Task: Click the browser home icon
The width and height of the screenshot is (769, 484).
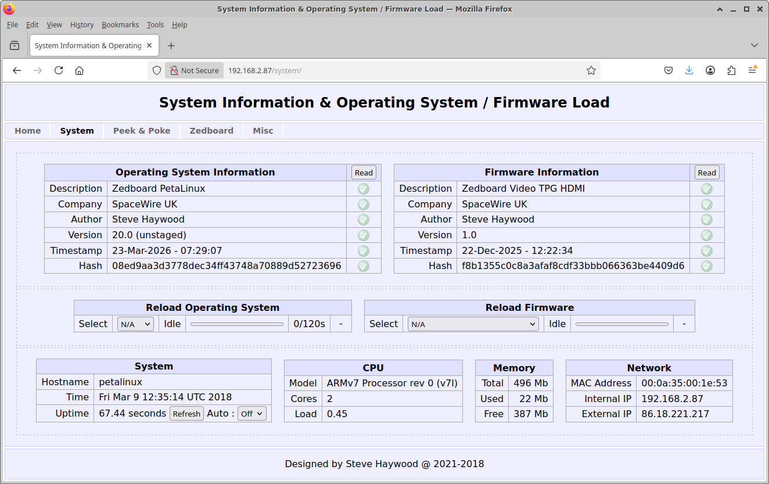Action: point(80,70)
